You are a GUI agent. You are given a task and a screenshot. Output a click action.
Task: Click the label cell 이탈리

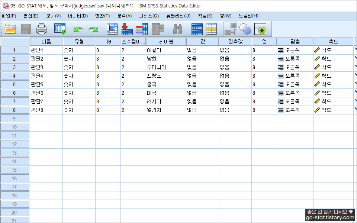pos(166,50)
